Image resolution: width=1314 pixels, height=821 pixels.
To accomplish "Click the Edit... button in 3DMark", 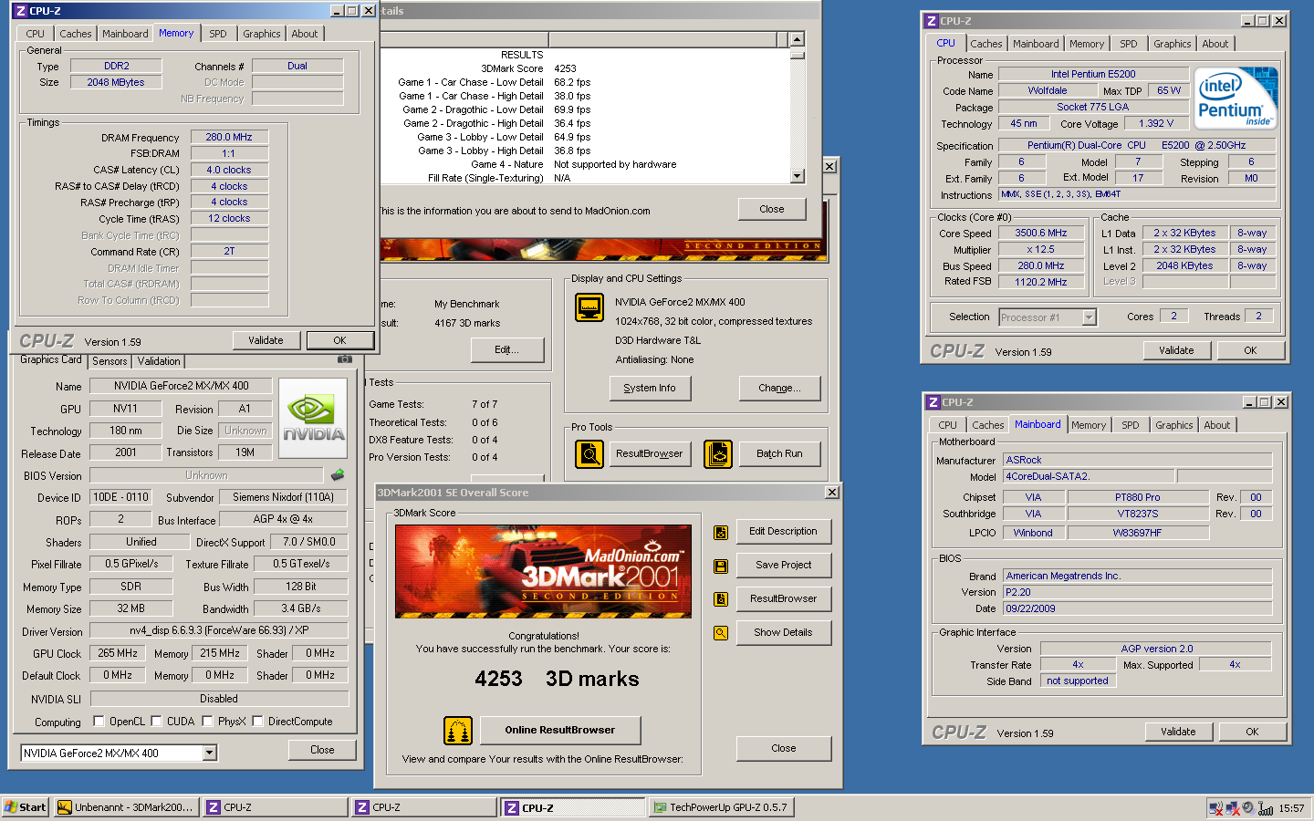I will click(x=507, y=350).
